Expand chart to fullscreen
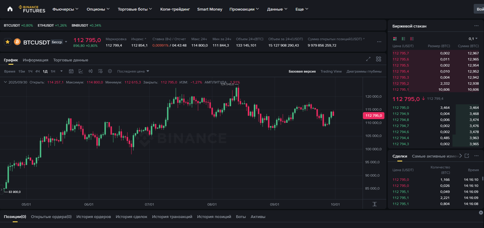484x228 pixels. click(368, 59)
